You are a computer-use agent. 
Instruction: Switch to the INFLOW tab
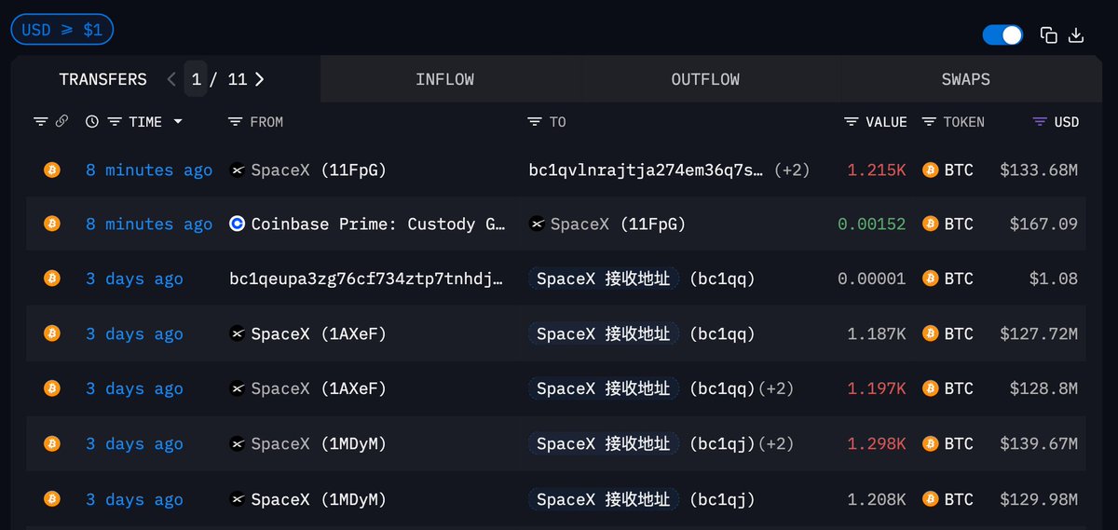(444, 79)
